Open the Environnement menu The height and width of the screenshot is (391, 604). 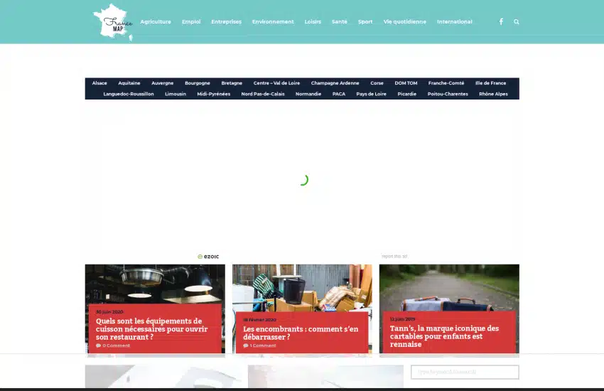273,21
